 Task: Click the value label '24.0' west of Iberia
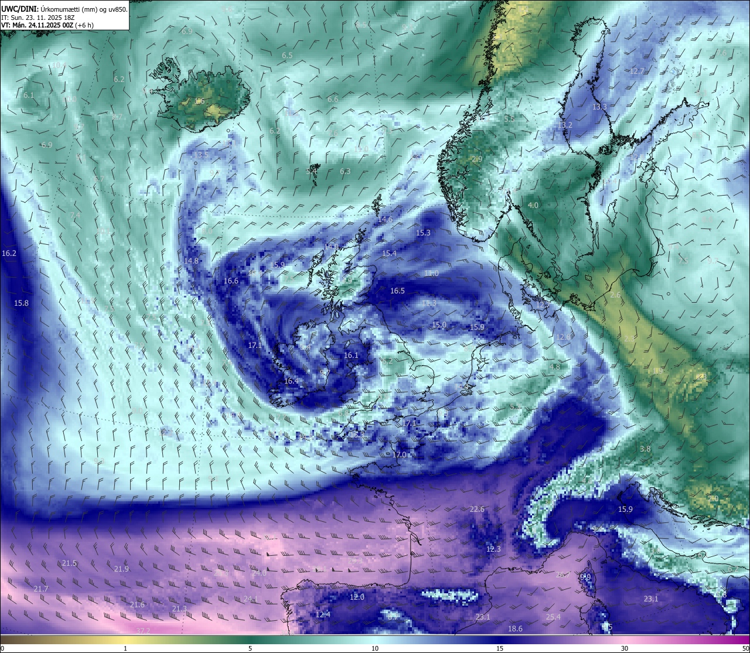(x=259, y=573)
